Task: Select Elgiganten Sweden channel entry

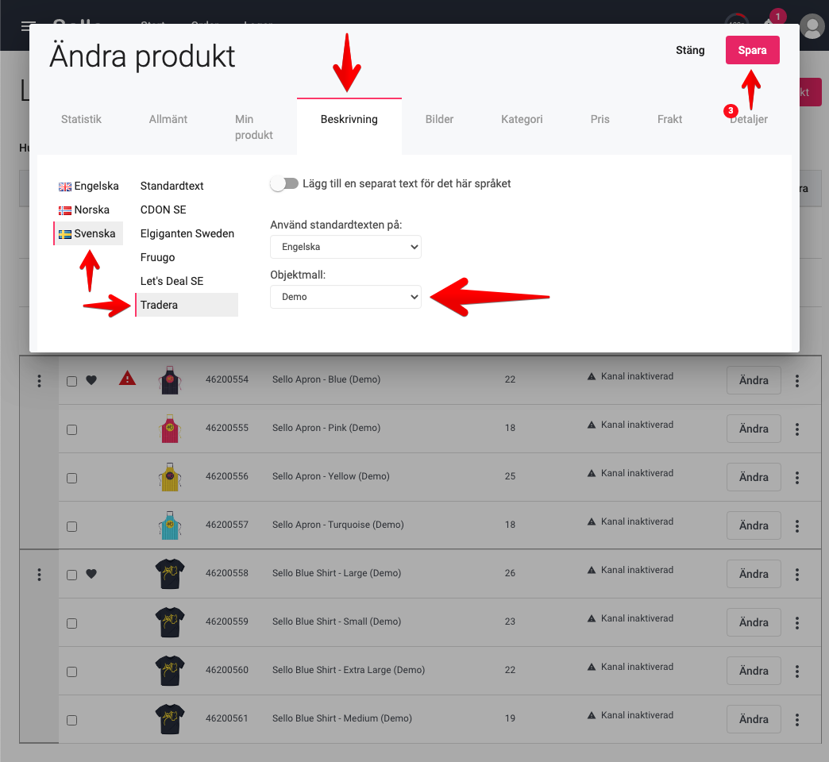Action: tap(187, 233)
